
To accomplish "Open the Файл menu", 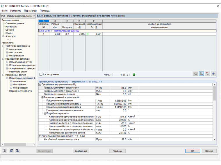I will coord(5,11).
